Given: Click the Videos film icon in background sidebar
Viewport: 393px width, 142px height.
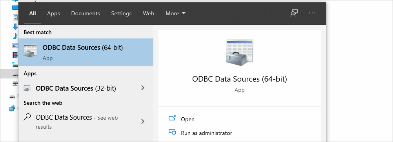Looking at the screenshot, I should (15, 55).
